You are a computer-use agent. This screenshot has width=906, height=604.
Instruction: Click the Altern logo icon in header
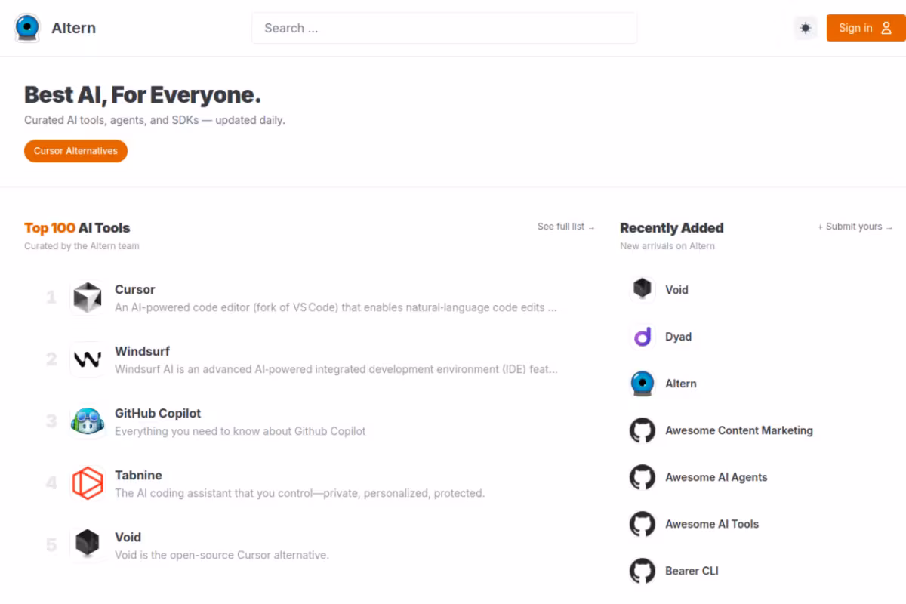click(x=27, y=28)
